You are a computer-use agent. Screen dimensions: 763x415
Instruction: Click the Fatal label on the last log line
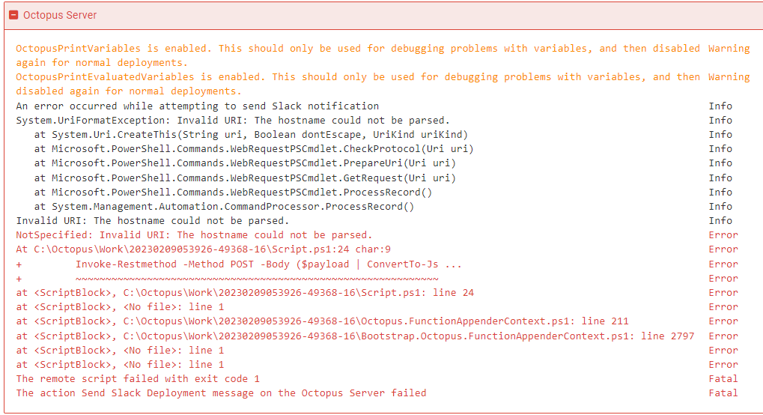click(723, 393)
